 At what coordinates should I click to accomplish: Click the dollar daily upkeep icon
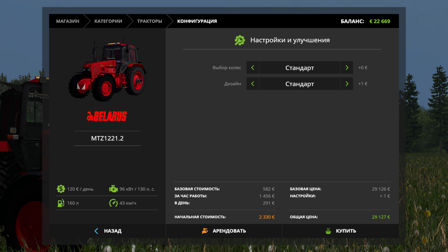click(61, 189)
